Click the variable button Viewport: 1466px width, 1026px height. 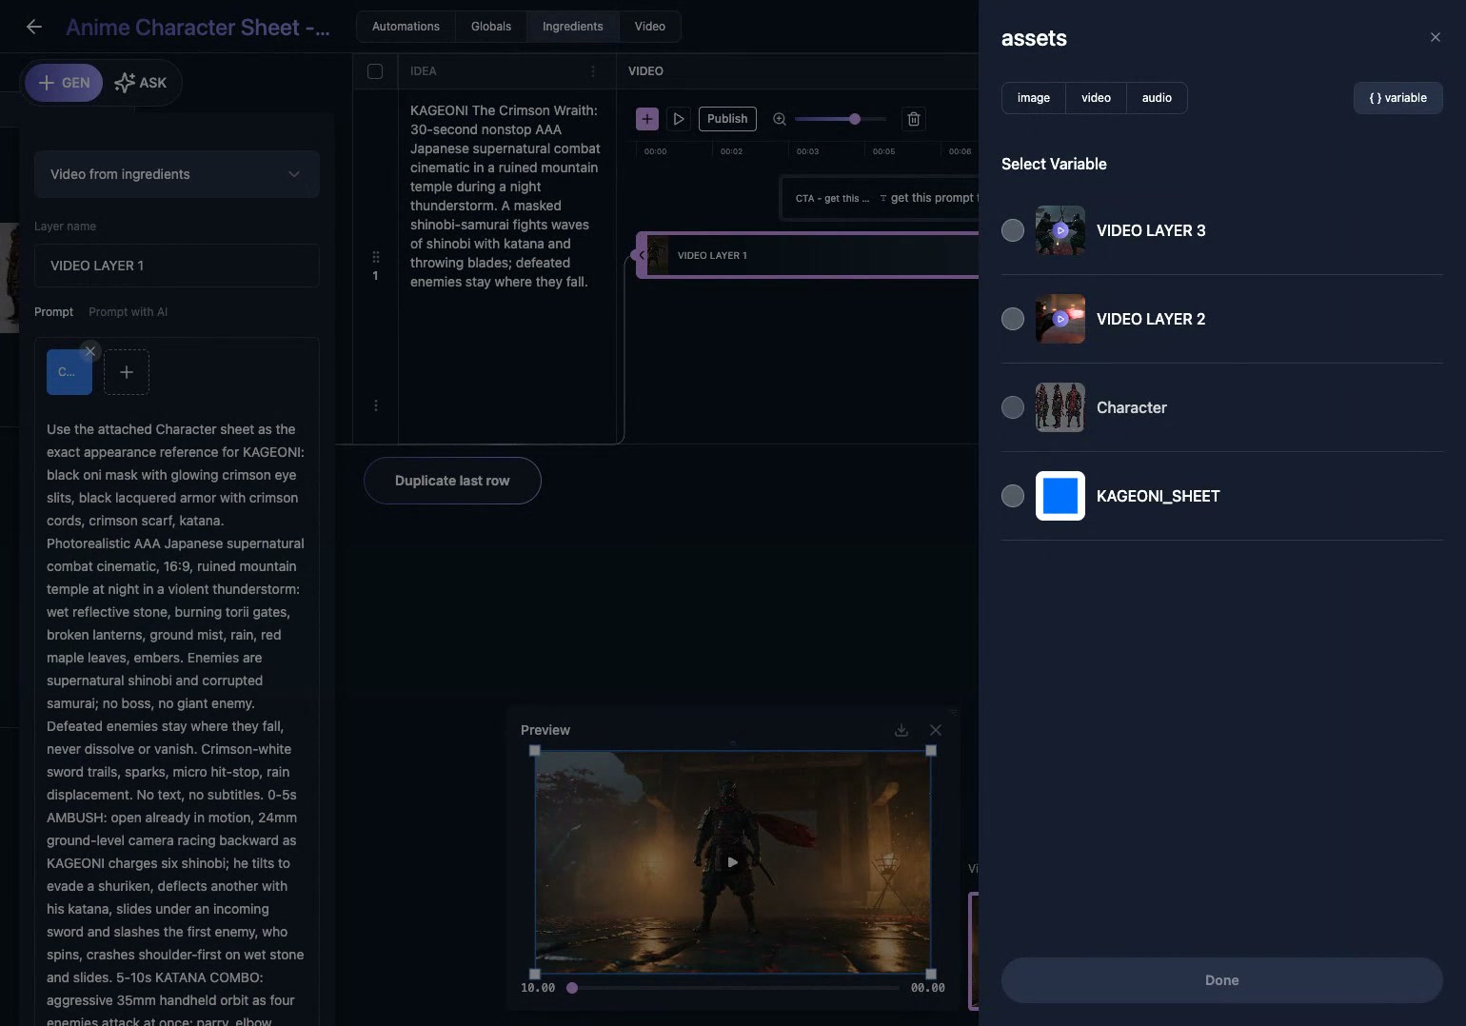1398,98
